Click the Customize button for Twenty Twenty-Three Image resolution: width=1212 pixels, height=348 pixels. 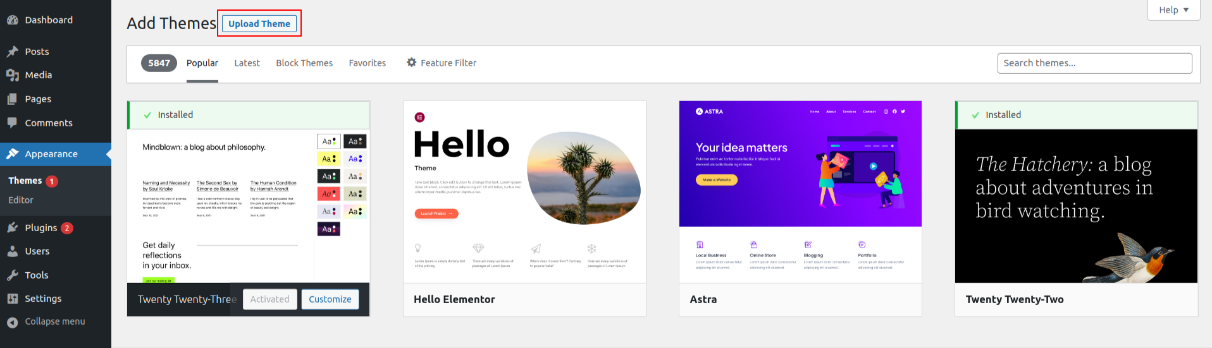pyautogui.click(x=330, y=299)
